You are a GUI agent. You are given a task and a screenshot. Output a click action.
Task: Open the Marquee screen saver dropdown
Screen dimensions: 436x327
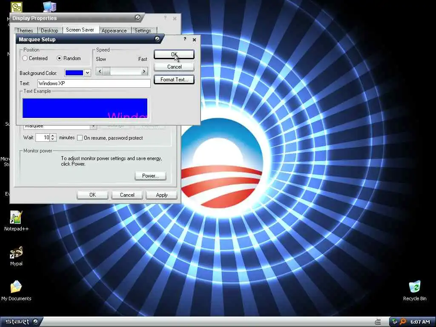[x=93, y=126]
